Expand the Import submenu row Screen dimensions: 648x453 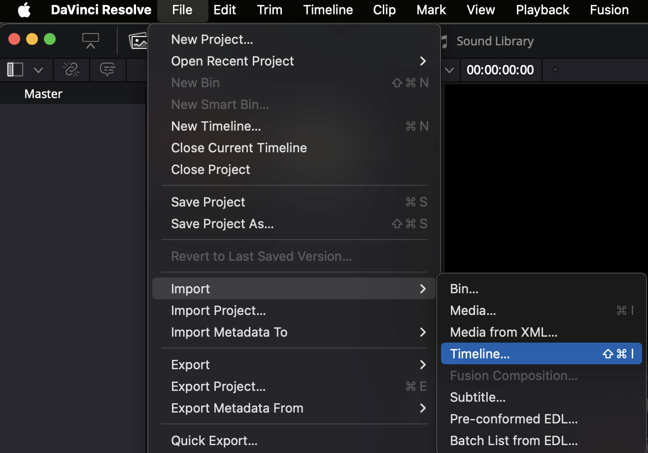(x=294, y=289)
